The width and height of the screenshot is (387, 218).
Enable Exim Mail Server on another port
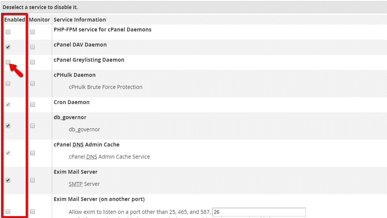(x=8, y=212)
